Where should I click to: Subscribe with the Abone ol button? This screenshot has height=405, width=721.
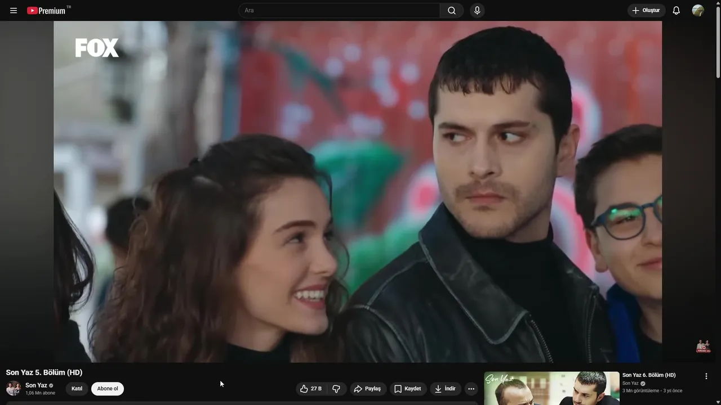point(108,389)
